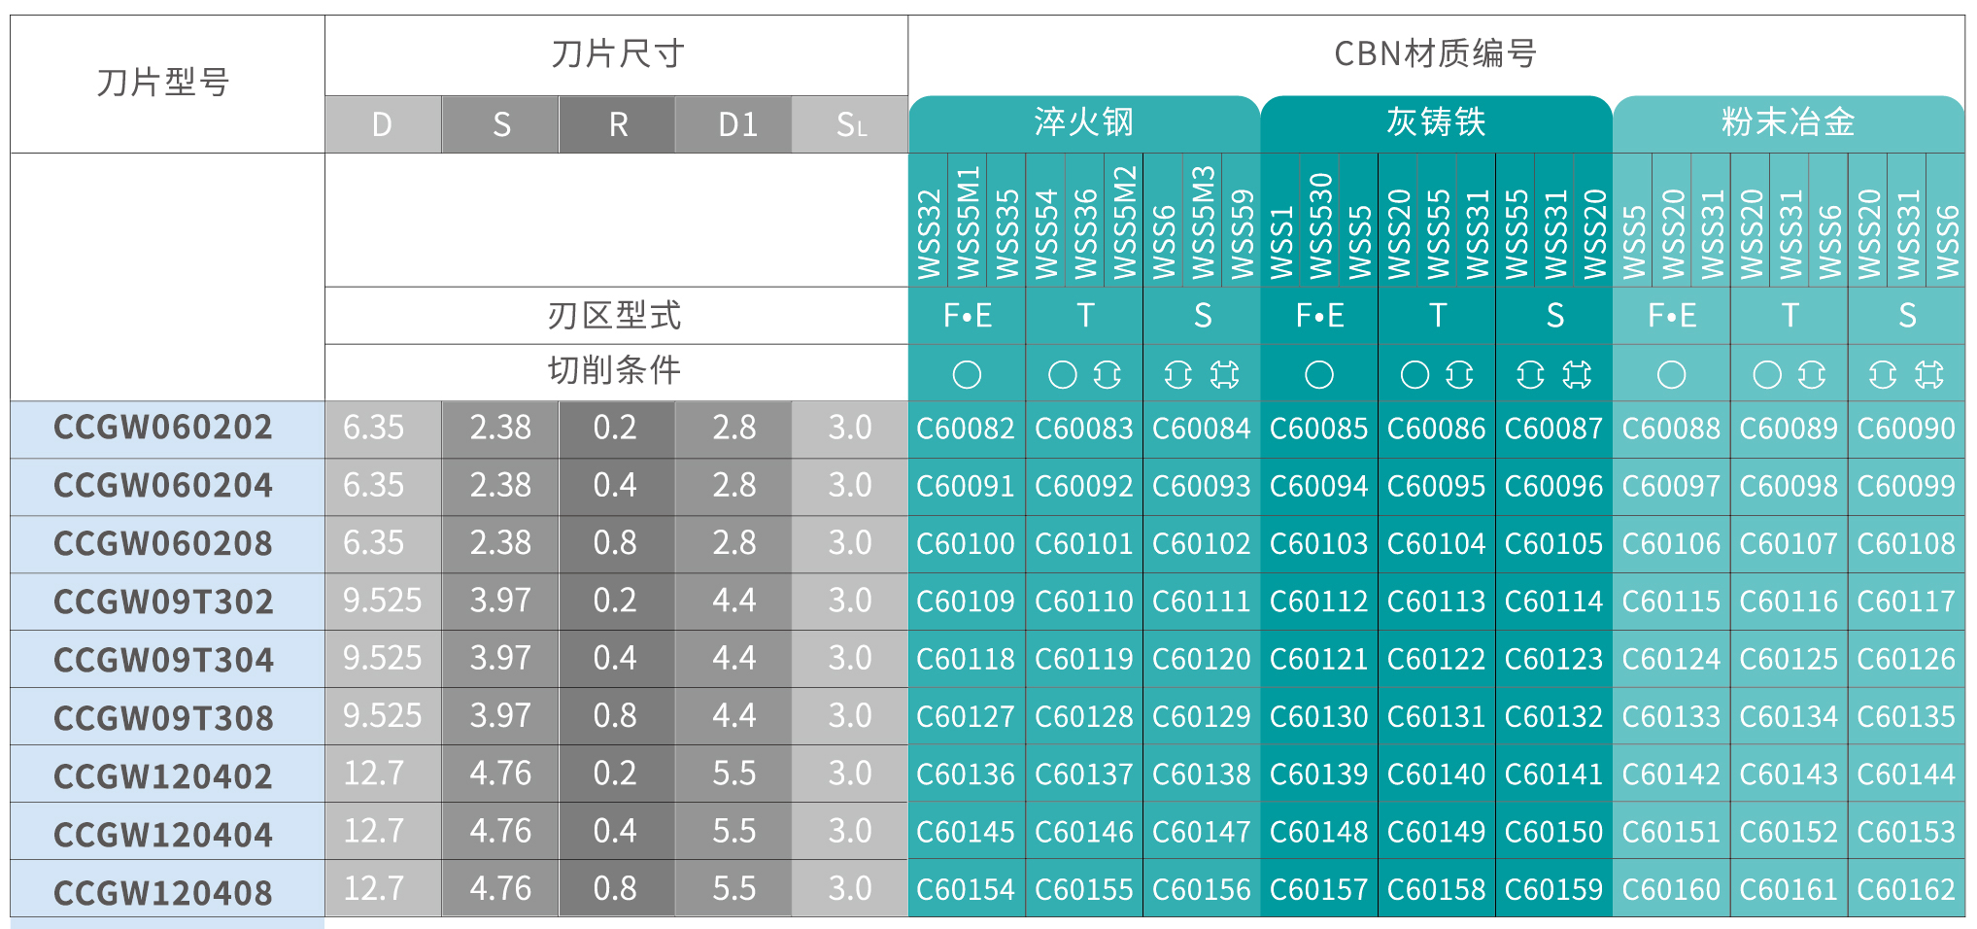
Task: Click the two-notch circle icon under 淬火钢 T
Action: [x=1107, y=374]
